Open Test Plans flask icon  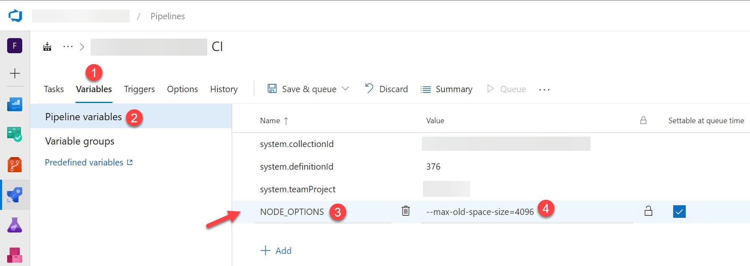click(15, 225)
